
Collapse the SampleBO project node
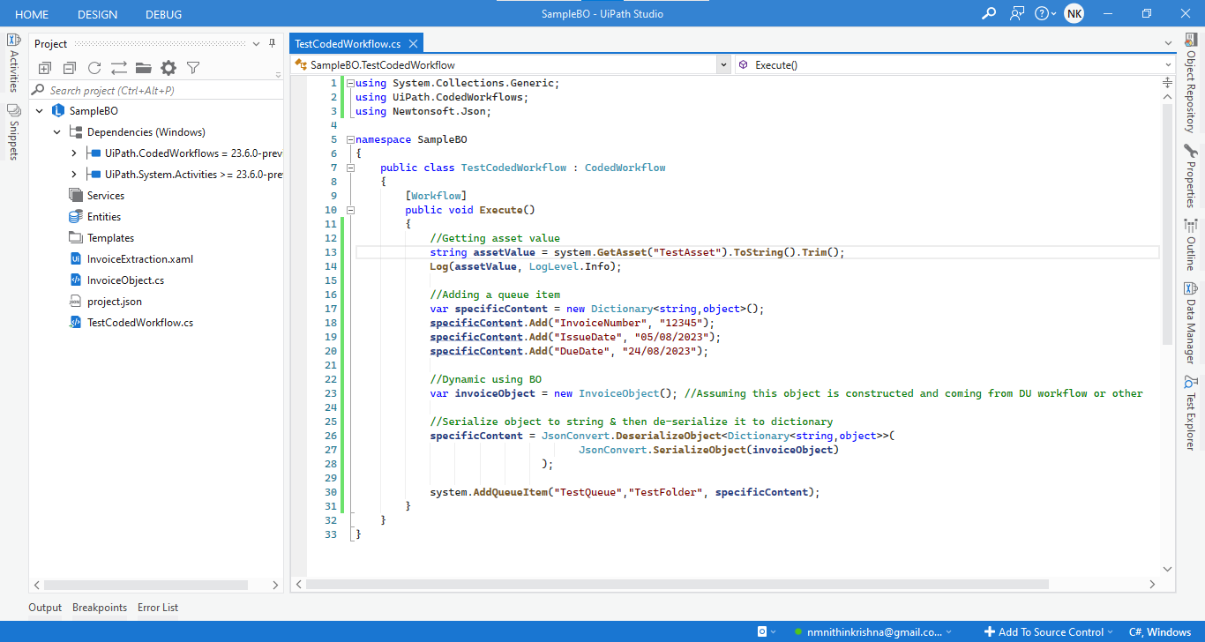(39, 111)
